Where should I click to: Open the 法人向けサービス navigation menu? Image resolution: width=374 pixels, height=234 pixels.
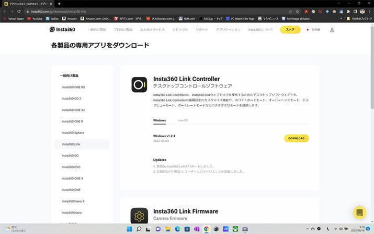152,30
